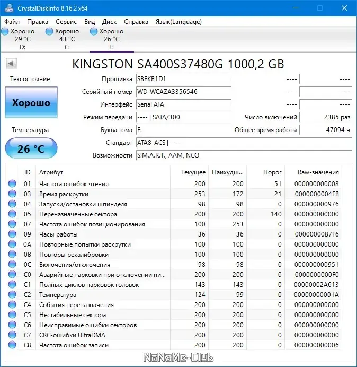The width and height of the screenshot is (357, 367).
Task: Click the serial number field WD-WCAZA3356546
Action: [x=183, y=92]
